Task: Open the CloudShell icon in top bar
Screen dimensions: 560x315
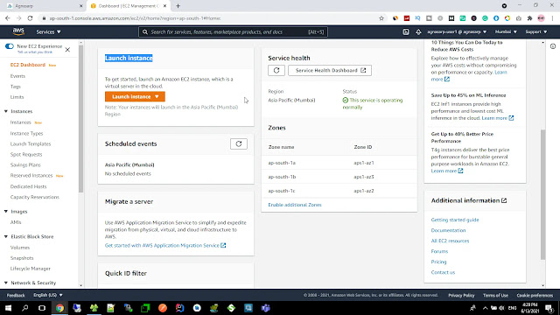Action: 406,31
